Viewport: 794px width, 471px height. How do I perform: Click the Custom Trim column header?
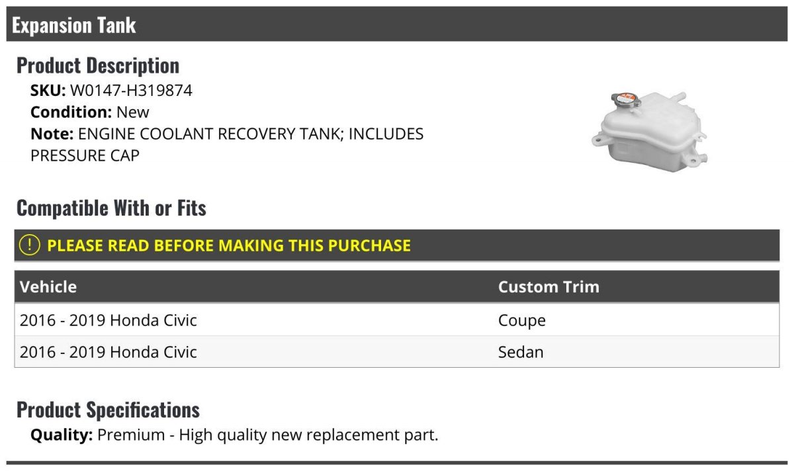(549, 287)
